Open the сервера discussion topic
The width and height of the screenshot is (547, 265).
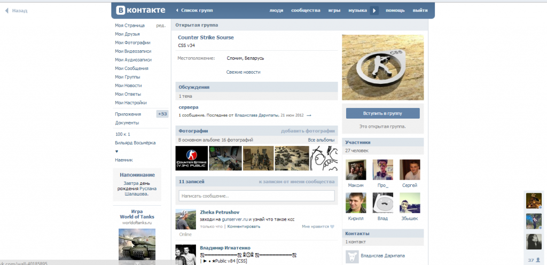tap(189, 107)
